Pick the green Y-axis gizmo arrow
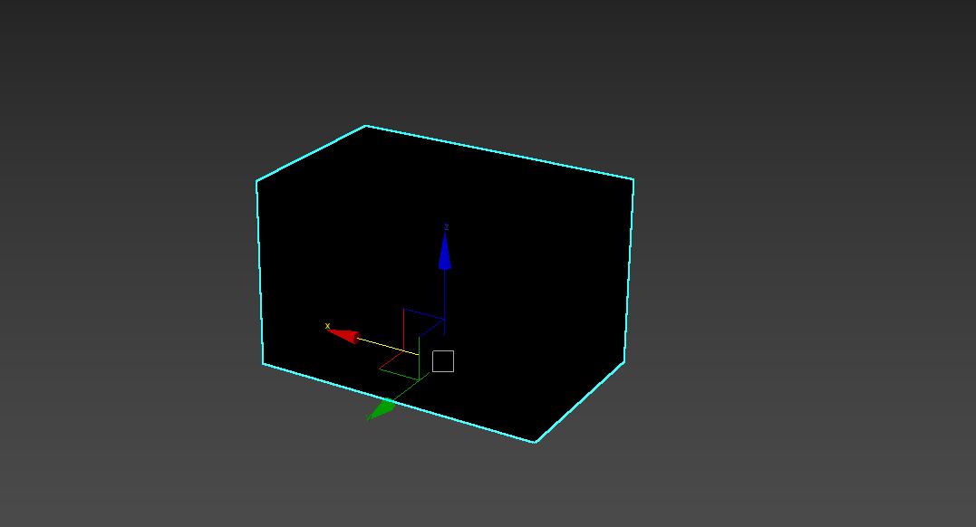The image size is (976, 527). pyautogui.click(x=381, y=409)
